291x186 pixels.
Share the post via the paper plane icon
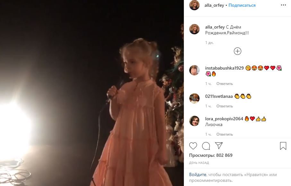pyautogui.click(x=219, y=146)
